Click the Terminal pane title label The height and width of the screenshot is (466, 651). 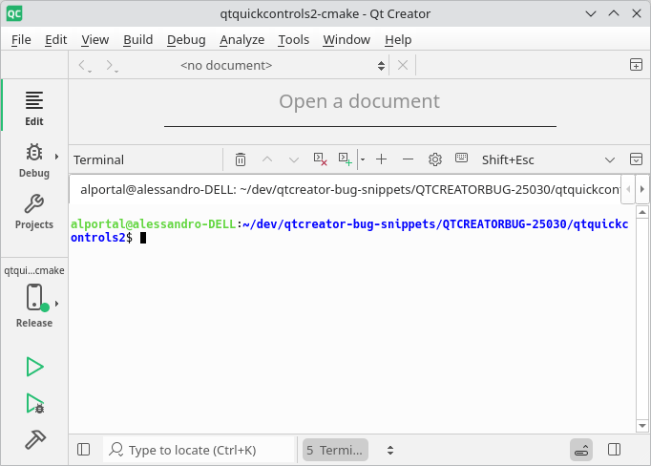[x=99, y=159]
